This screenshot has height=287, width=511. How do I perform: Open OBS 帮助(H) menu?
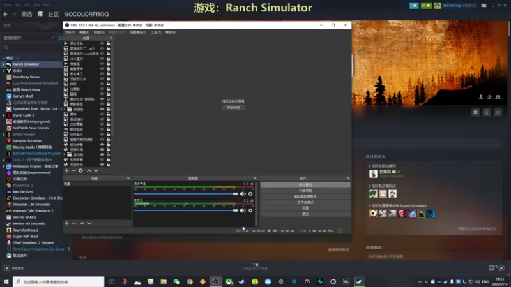171,33
